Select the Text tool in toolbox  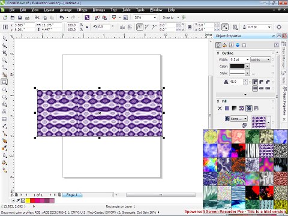(4, 112)
